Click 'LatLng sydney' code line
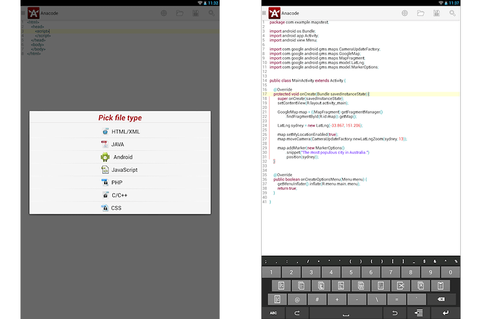Viewport: 485px width, 319px height. coord(320,125)
